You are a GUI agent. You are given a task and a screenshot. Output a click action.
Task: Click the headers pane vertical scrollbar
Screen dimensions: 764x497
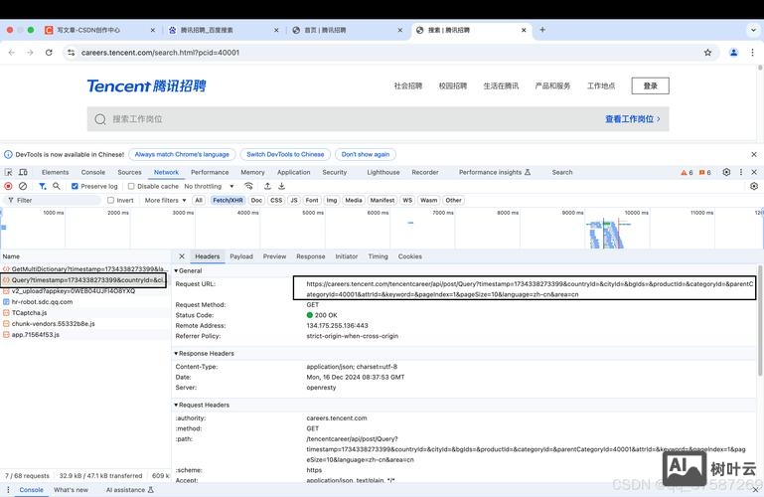[x=760, y=320]
